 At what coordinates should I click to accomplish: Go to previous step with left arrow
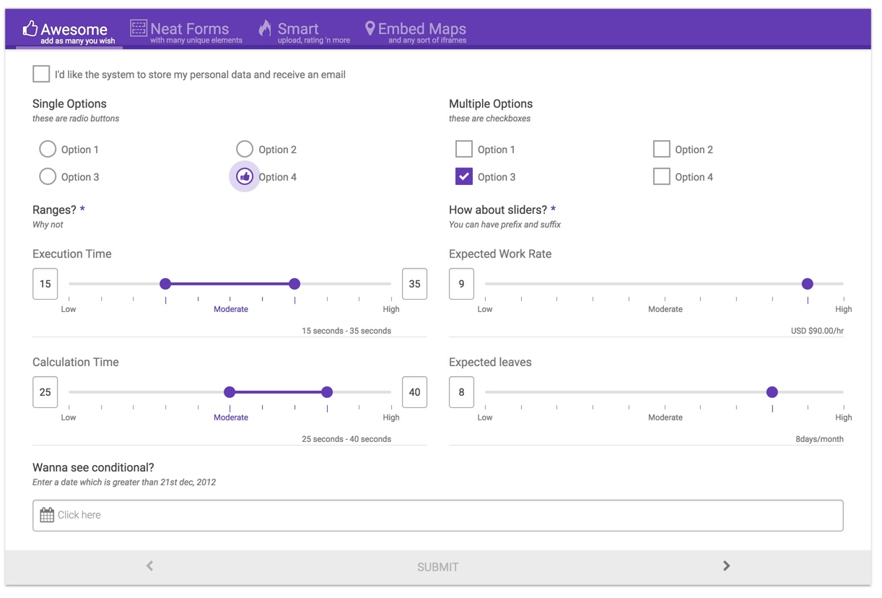(149, 566)
